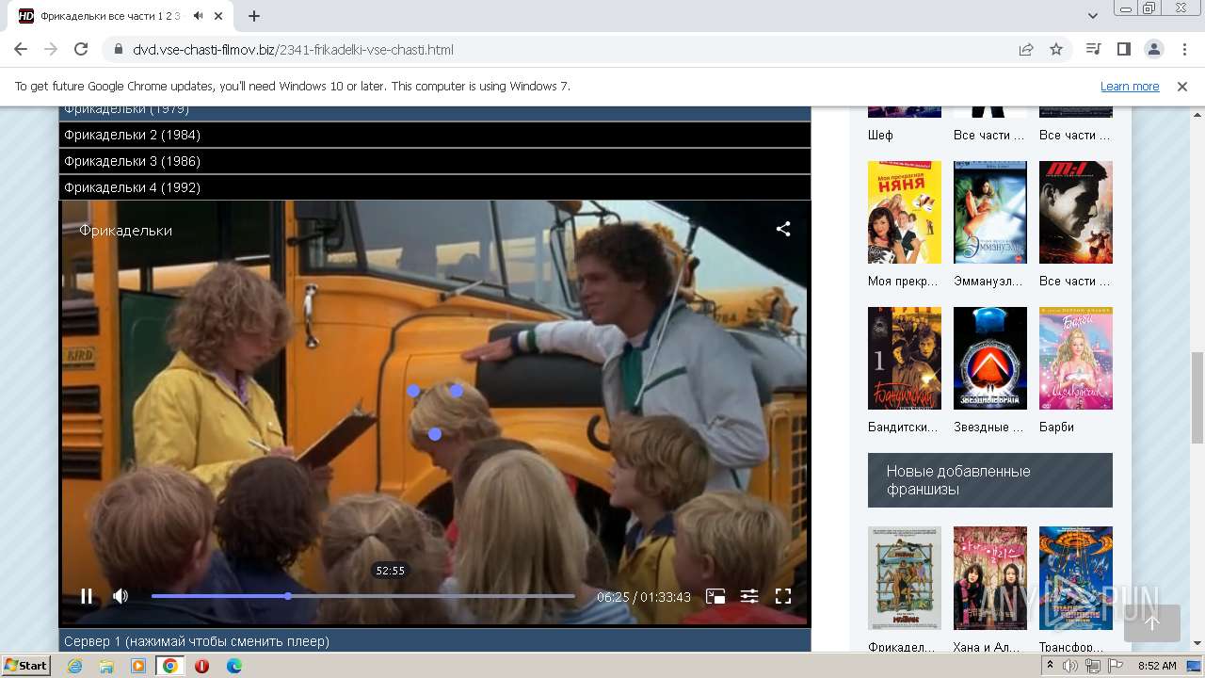Open player settings sliders icon
This screenshot has width=1205, height=678.
pos(749,596)
